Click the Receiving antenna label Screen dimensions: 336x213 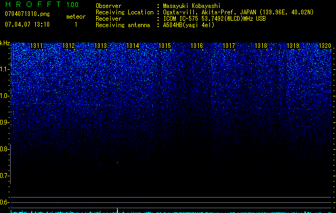click(x=123, y=25)
